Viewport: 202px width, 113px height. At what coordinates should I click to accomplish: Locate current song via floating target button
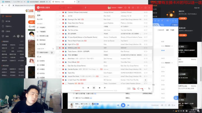[145, 80]
